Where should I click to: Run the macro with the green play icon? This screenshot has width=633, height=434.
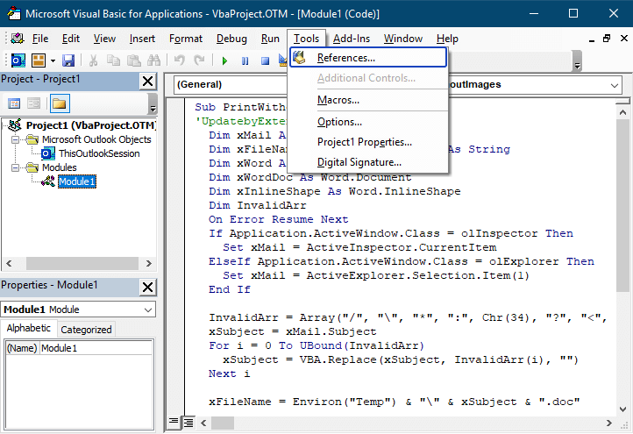pos(224,60)
